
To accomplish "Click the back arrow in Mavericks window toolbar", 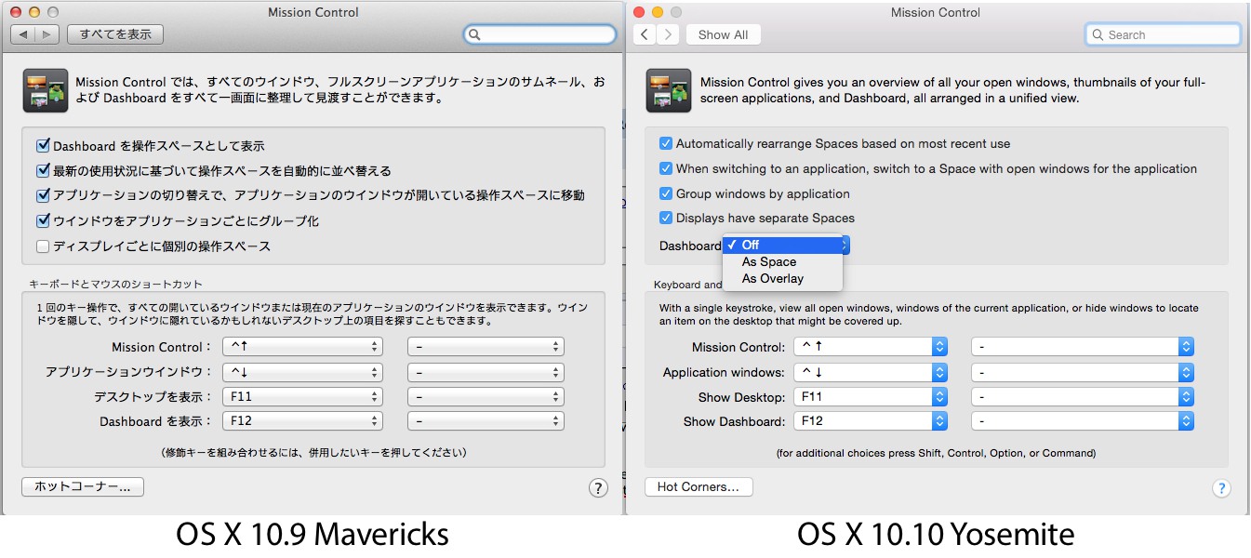I will (x=23, y=34).
